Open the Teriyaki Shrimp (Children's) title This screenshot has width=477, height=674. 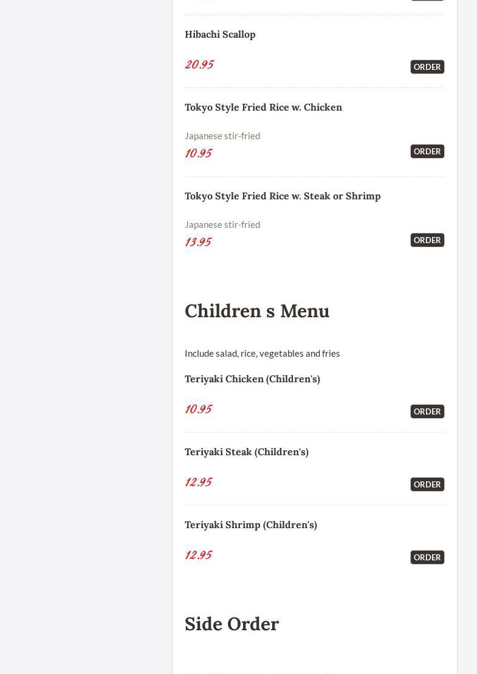click(251, 525)
